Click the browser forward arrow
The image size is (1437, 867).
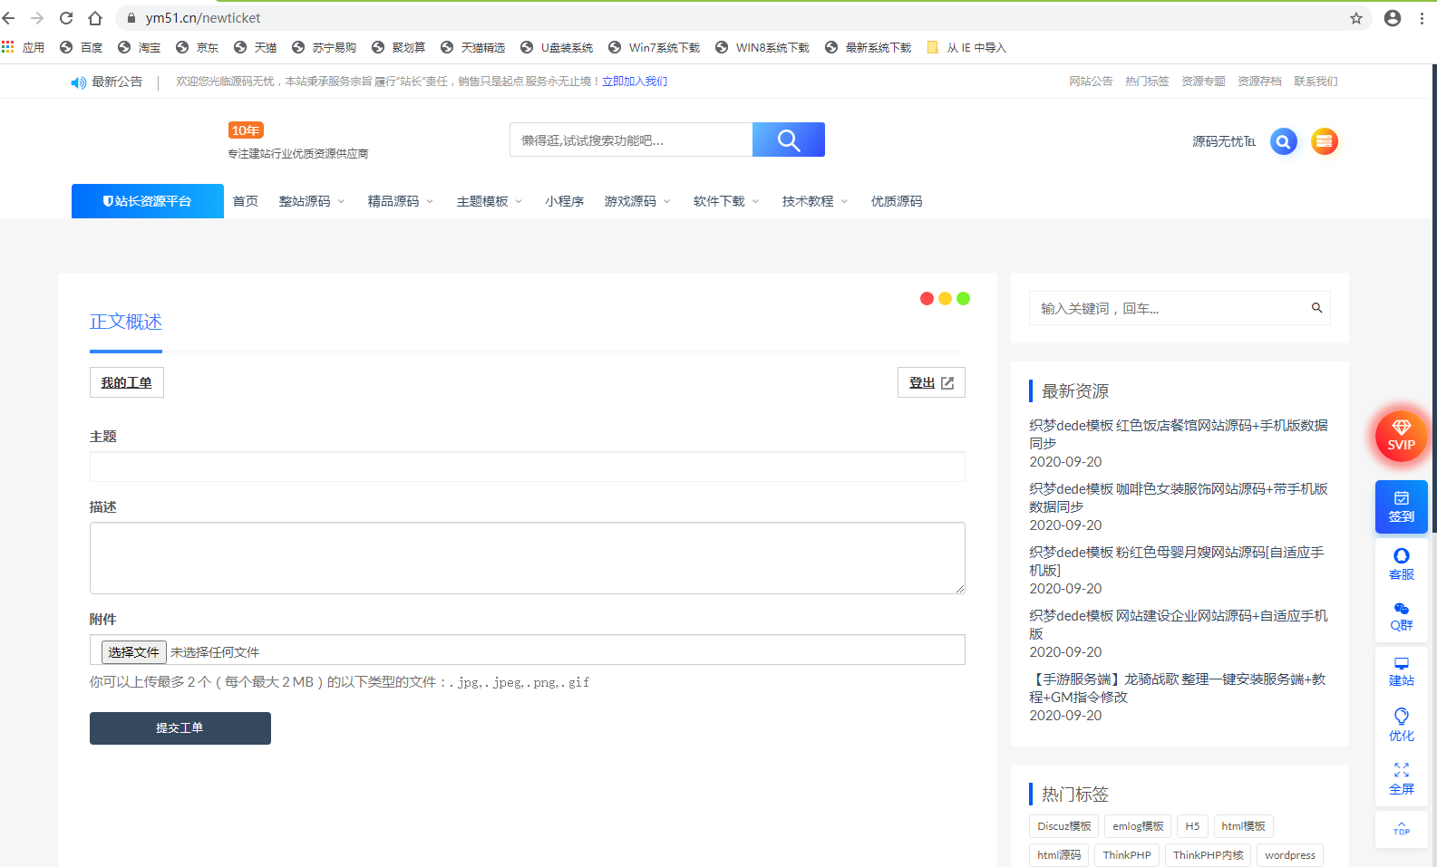(x=37, y=18)
